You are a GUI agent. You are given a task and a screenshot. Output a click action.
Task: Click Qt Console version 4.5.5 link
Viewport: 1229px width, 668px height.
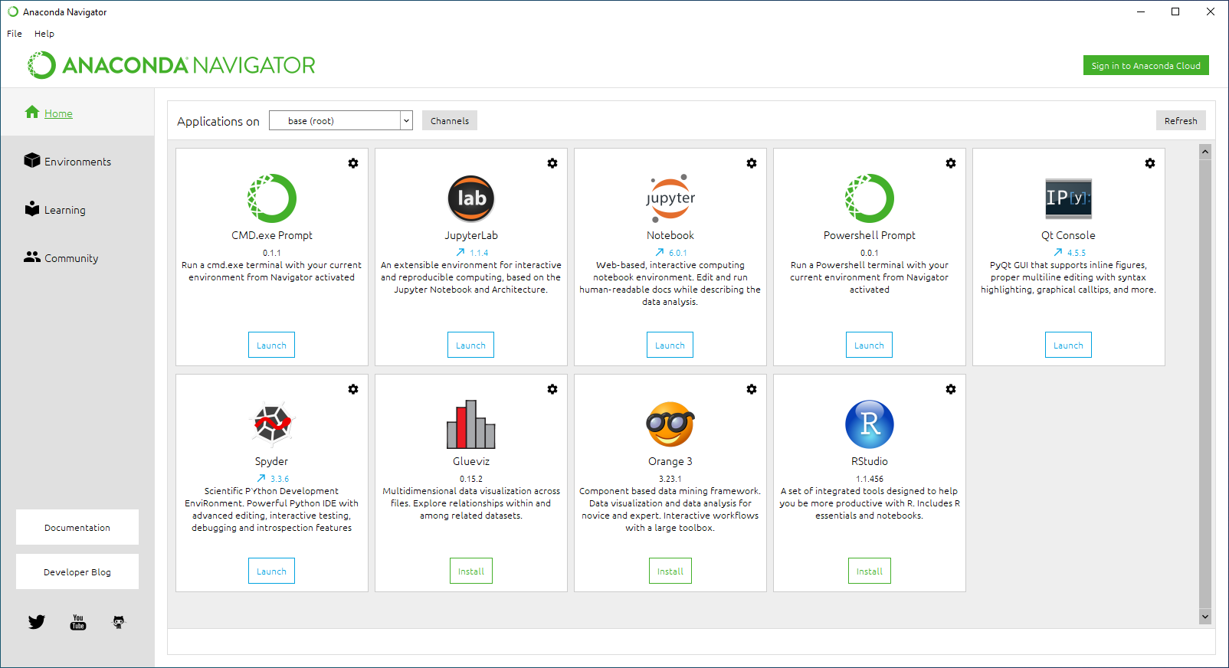[x=1077, y=253]
